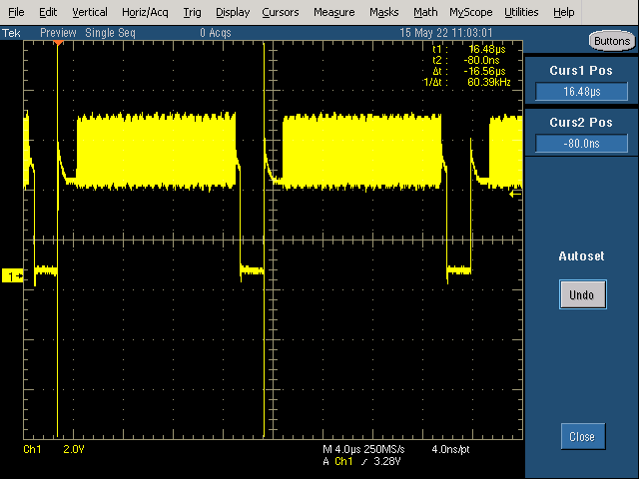
Task: Click the 1/Δt 60.39kHz readout
Action: click(466, 82)
